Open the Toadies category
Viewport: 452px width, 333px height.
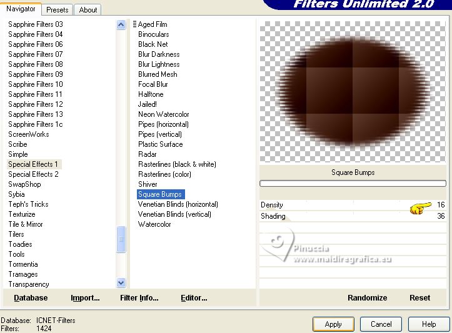[20, 244]
